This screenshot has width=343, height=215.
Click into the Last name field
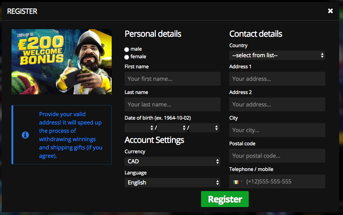pyautogui.click(x=172, y=105)
